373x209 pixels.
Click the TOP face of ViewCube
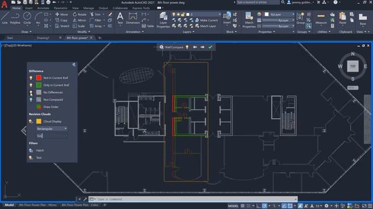[353, 66]
